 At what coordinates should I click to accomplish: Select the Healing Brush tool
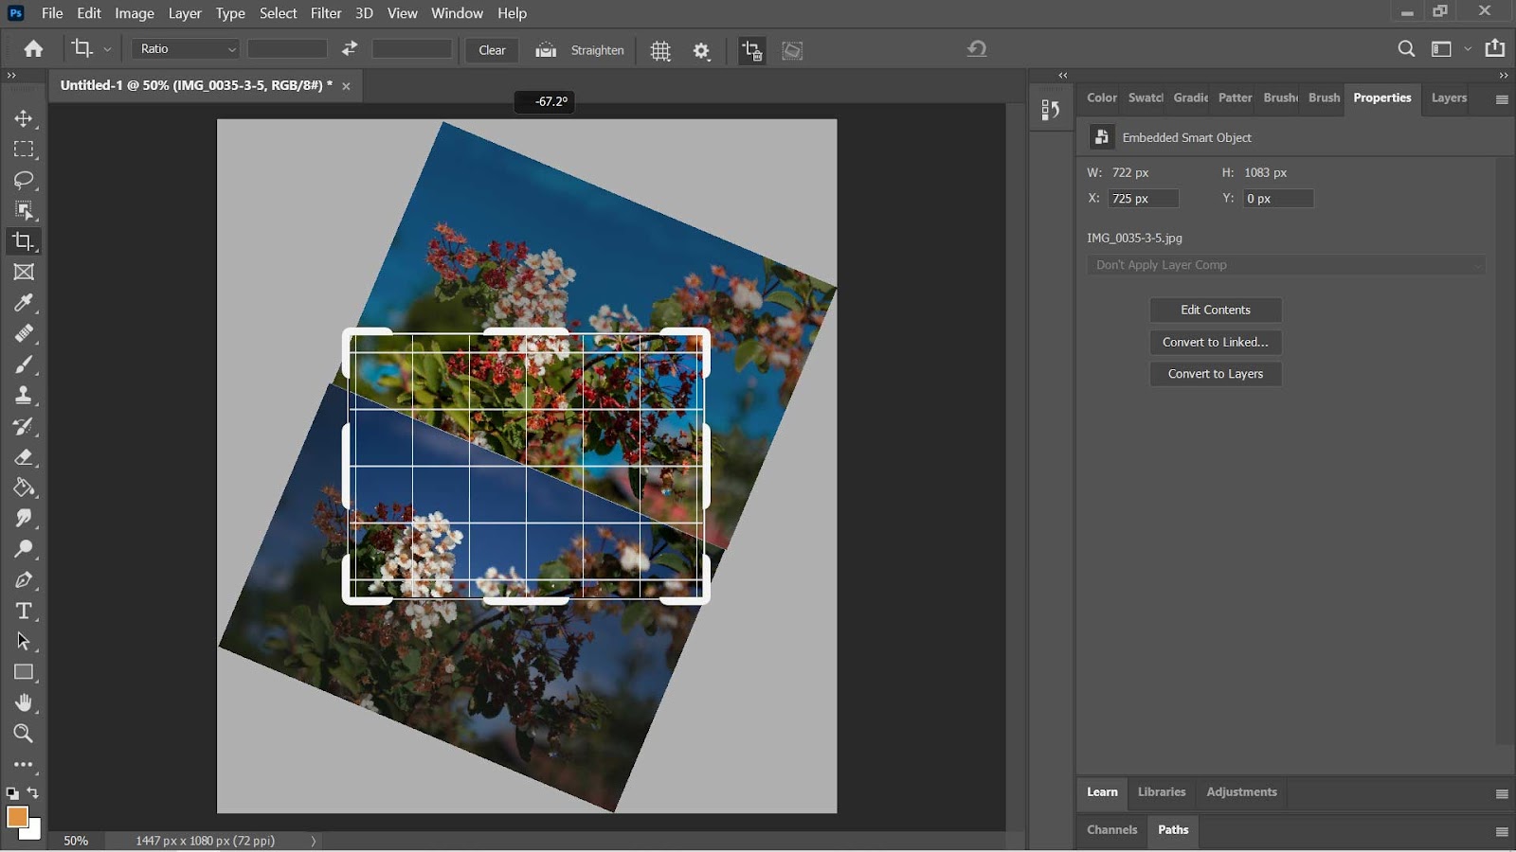click(24, 333)
